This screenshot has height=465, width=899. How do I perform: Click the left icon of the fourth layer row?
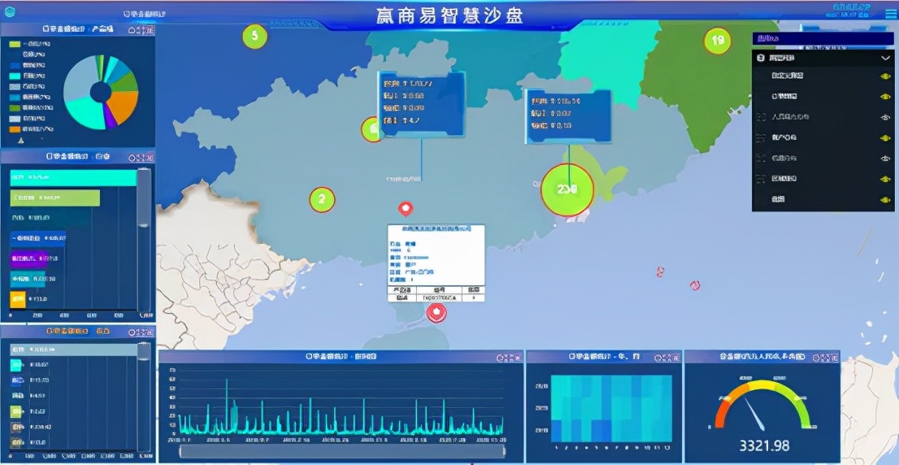(762, 137)
